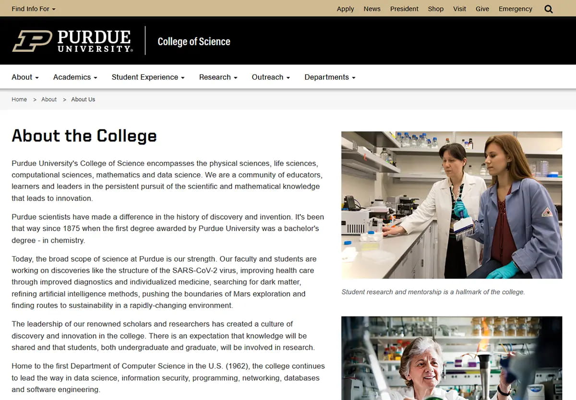Viewport: 576px width, 400px height.
Task: Open the site search magnifier icon
Action: click(548, 8)
